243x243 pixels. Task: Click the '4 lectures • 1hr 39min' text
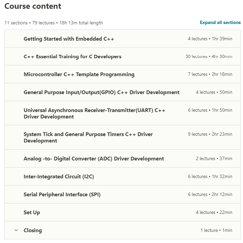coord(210,39)
